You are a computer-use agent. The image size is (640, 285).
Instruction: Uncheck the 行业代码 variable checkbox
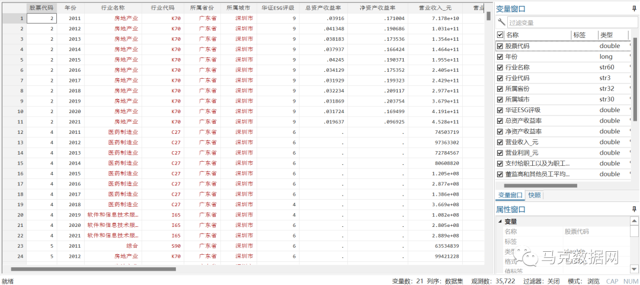[500, 78]
